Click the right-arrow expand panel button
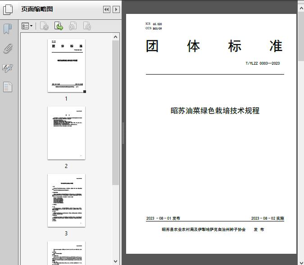 [116, 9]
